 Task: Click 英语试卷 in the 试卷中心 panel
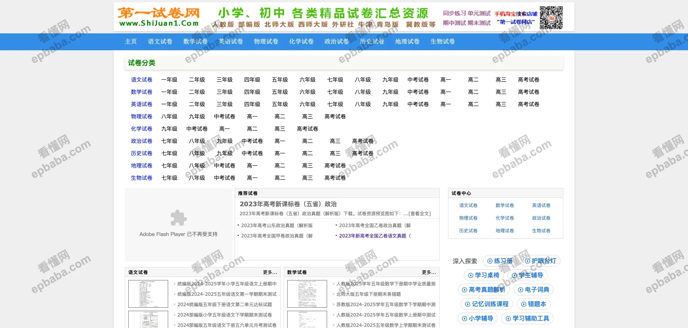[541, 206]
